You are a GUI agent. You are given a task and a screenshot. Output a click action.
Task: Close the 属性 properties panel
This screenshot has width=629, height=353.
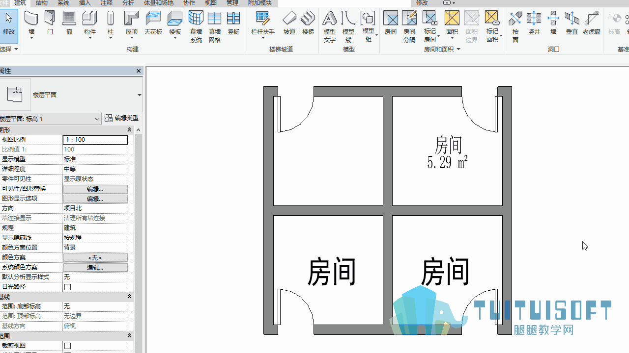139,71
